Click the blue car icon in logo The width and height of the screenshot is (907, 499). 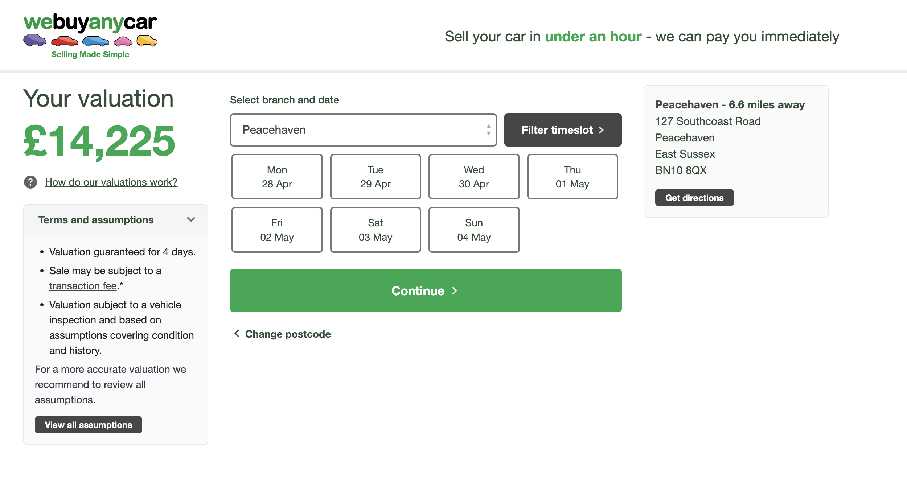coord(96,41)
